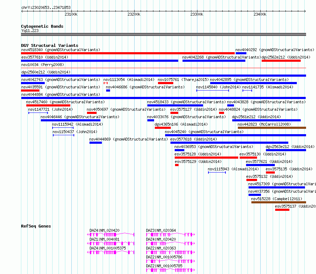Open the dgv2562e212 (Uddin2014) variant
This screenshot has width=316, height=274.
tap(286, 57)
